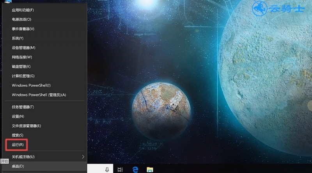The width and height of the screenshot is (312, 173).
Task: Open Task View on the taskbar
Action: [x=120, y=169]
